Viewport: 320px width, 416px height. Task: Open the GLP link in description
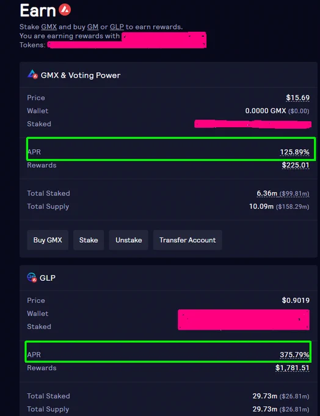click(117, 27)
